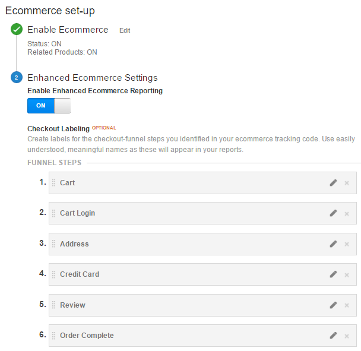Edit the Cart Login step label
This screenshot has width=361, height=351.
(x=333, y=213)
